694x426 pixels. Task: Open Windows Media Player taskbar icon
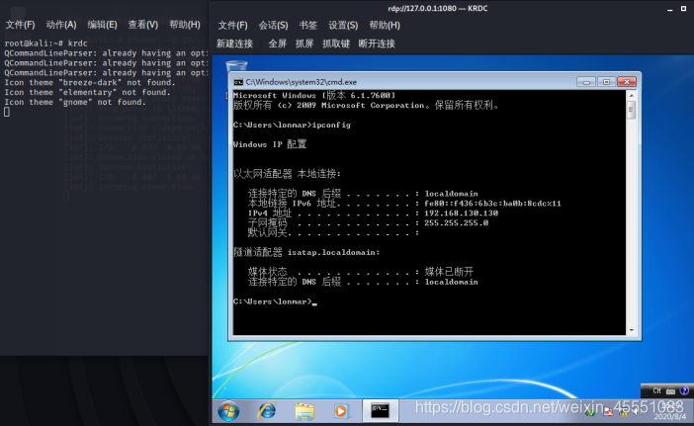[341, 411]
